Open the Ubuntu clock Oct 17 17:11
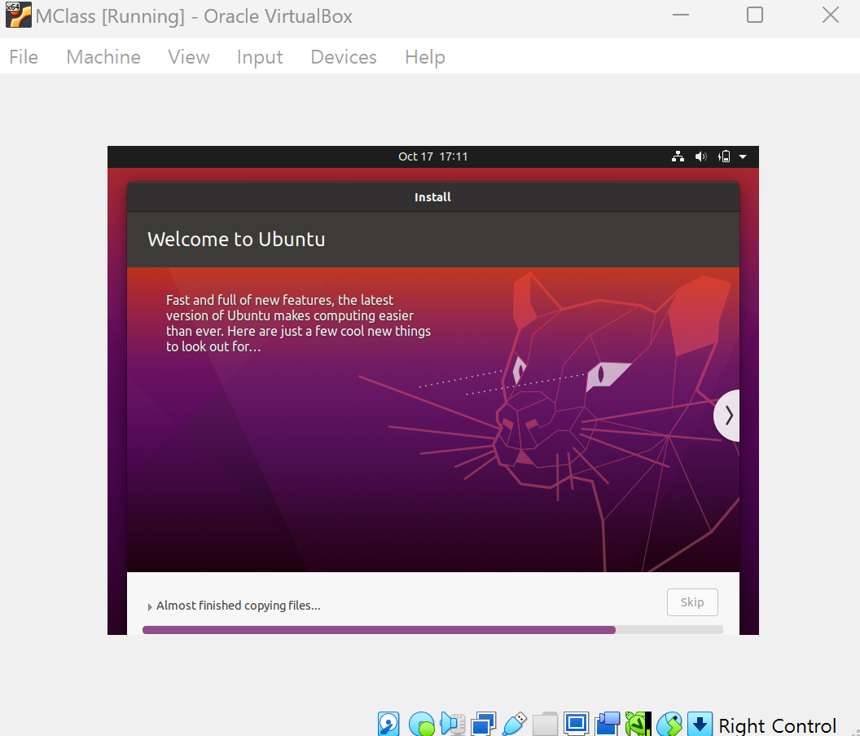This screenshot has width=860, height=736. point(432,156)
